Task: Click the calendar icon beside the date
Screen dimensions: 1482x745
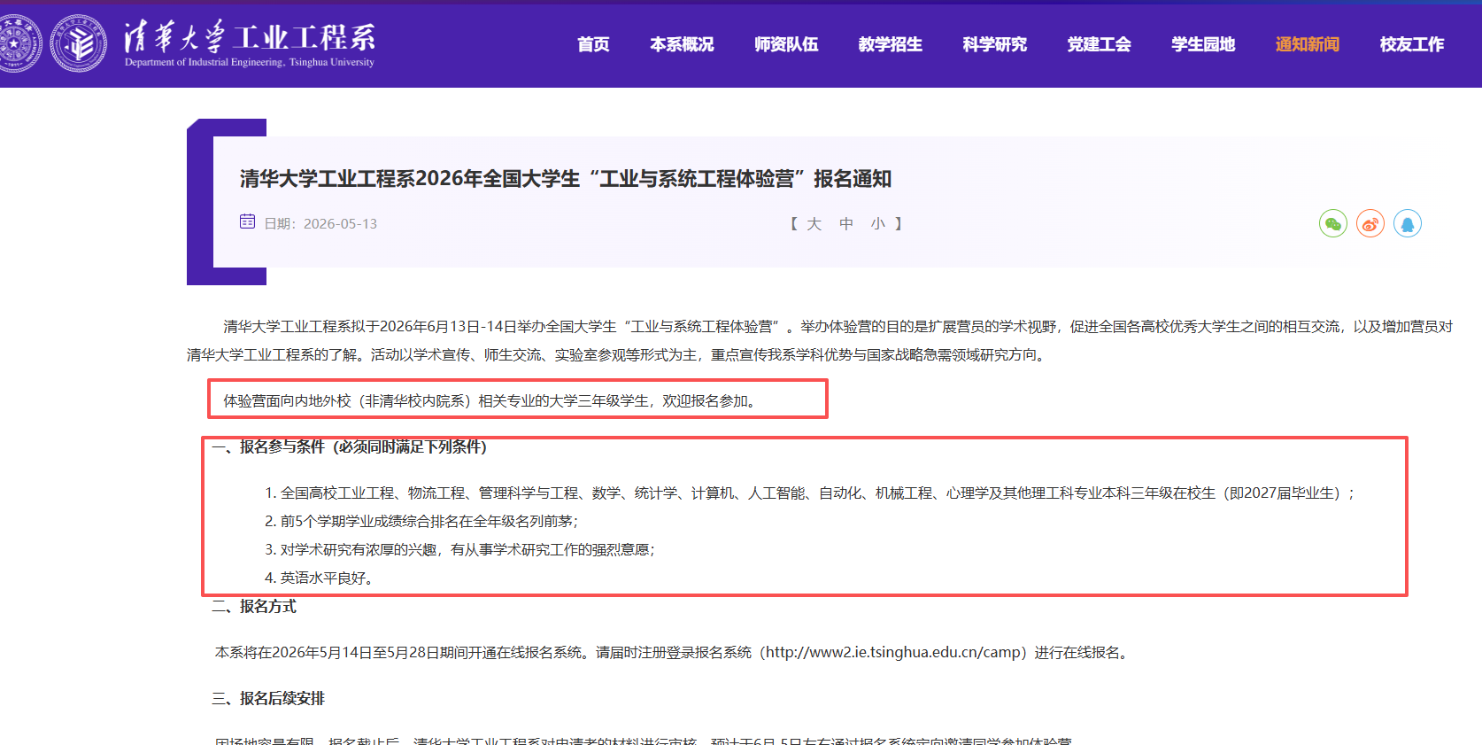Action: click(x=247, y=221)
